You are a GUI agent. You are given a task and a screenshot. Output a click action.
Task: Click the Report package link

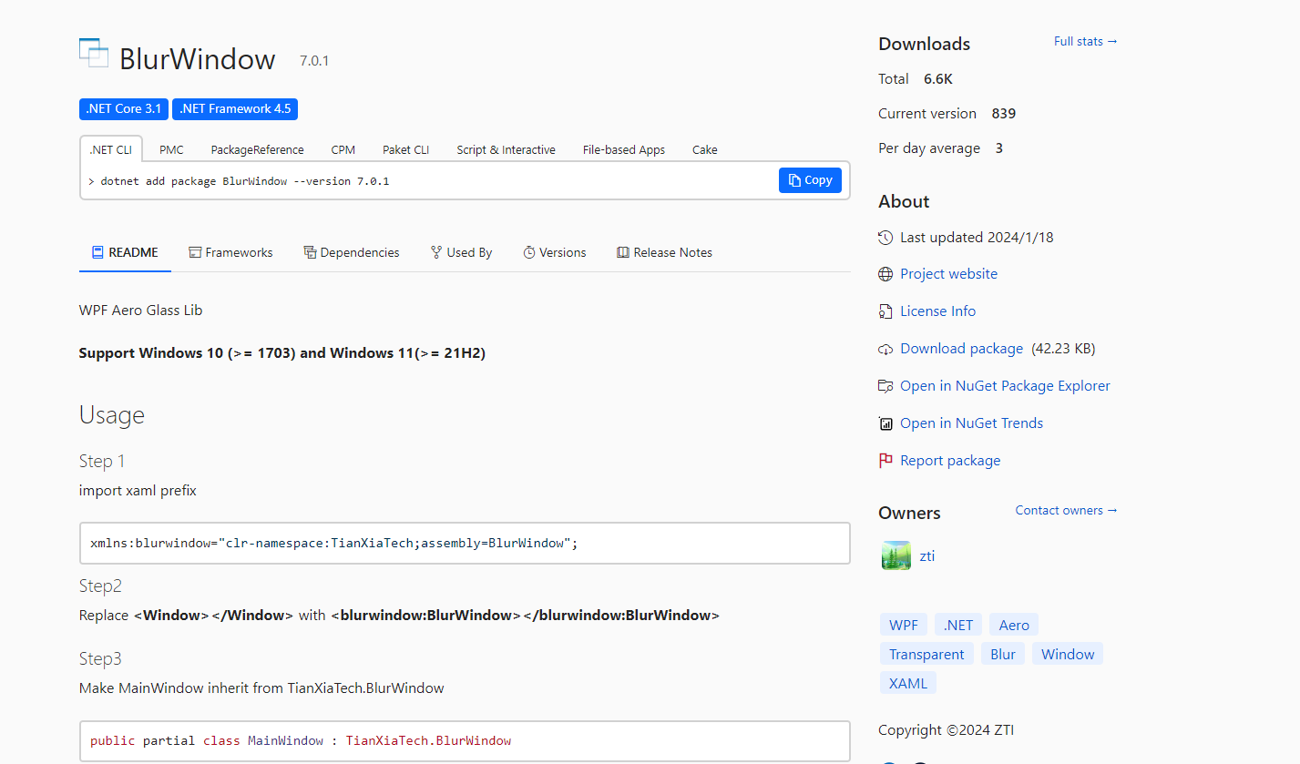click(x=950, y=461)
